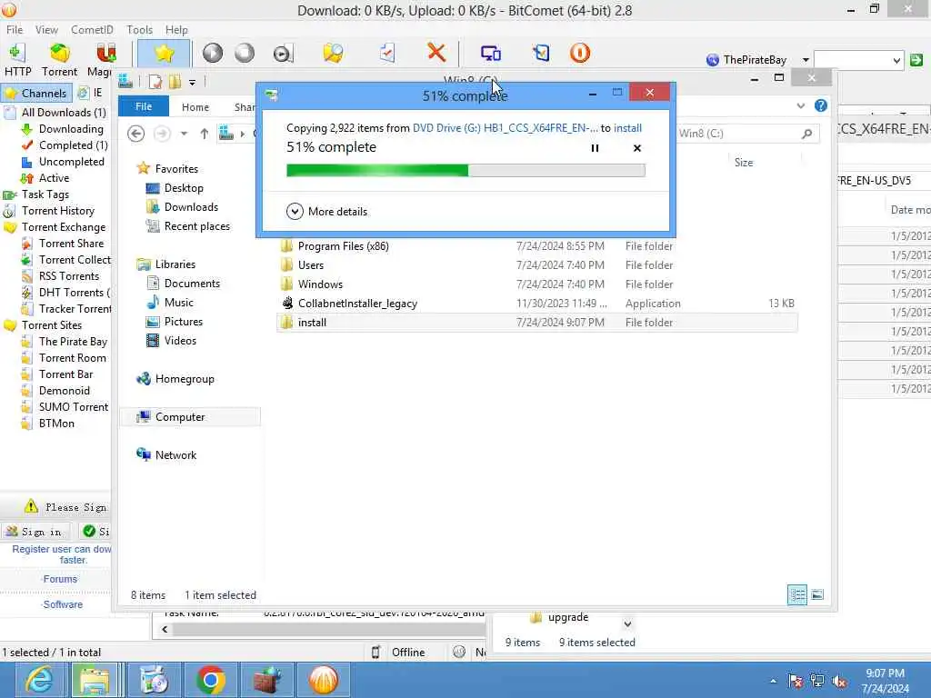Open the install destination link in dialog
The height and width of the screenshot is (698, 931).
(627, 128)
